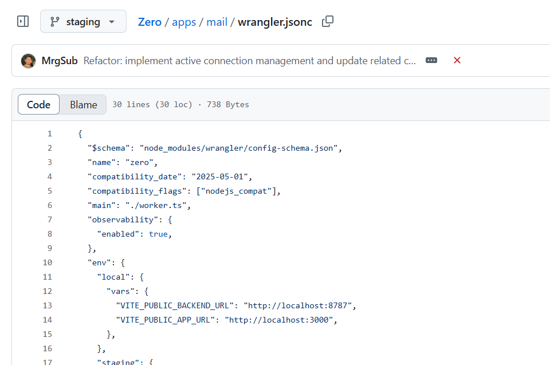Open the staging branch dropdown

tap(83, 21)
